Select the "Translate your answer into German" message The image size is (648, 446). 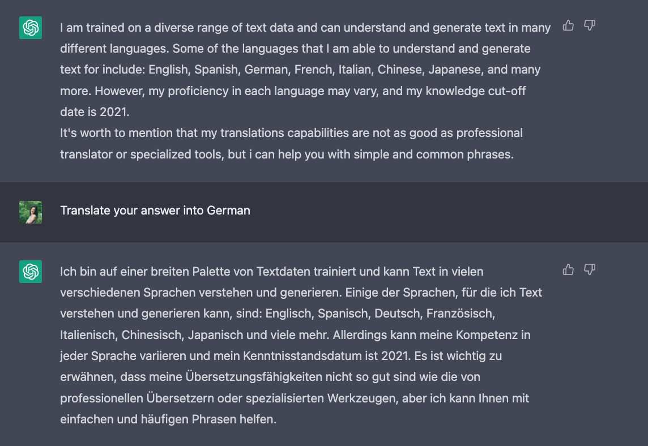155,211
